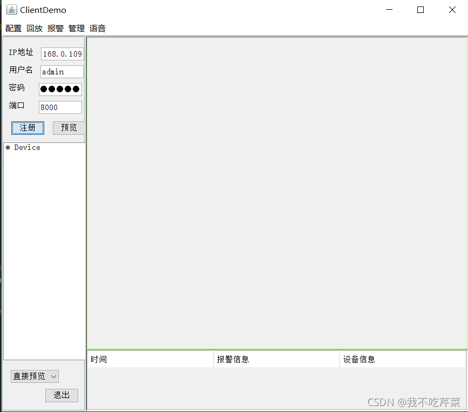Open the 语音 menu
The image size is (468, 412).
point(97,29)
